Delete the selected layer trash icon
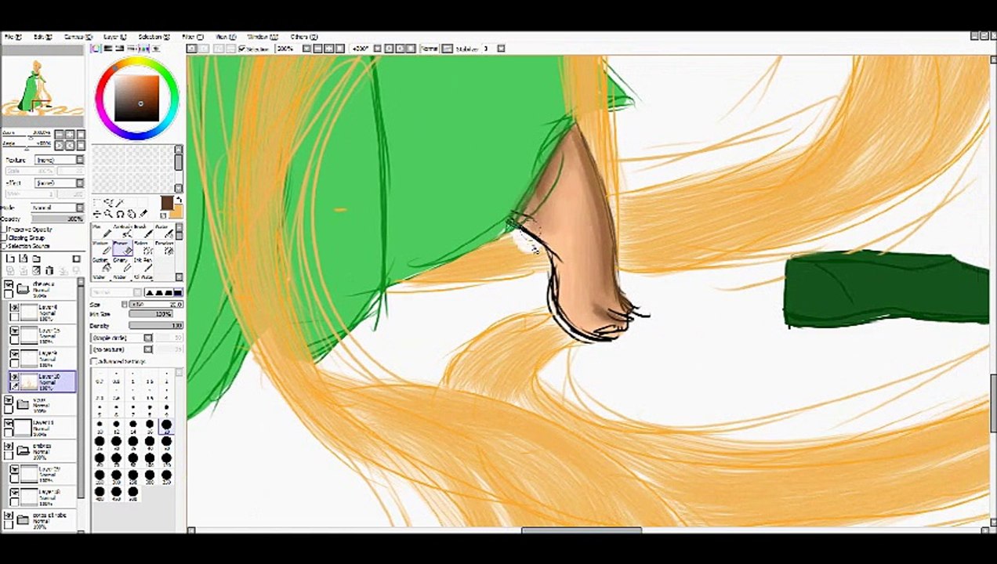This screenshot has width=997, height=564. 49,270
